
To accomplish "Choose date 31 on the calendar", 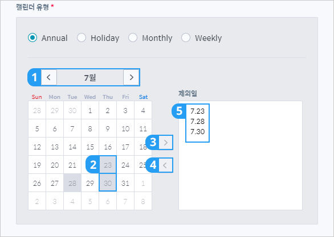I will pyautogui.click(x=125, y=183).
